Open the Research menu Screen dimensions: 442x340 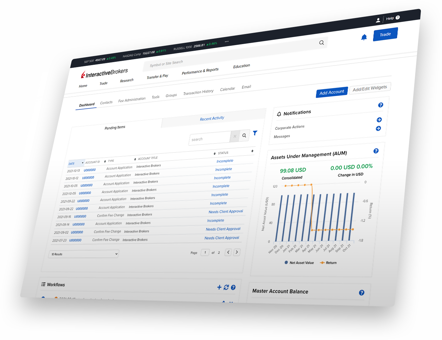127,80
